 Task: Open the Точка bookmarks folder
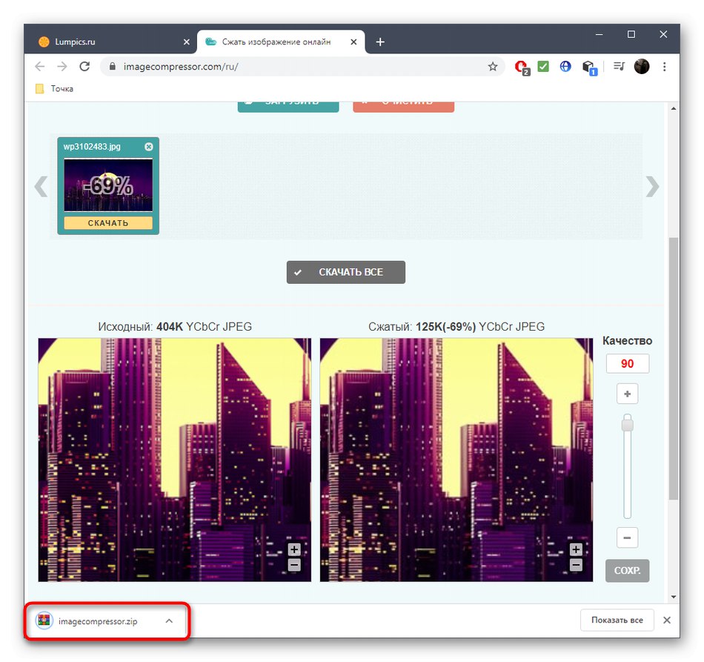pyautogui.click(x=54, y=88)
